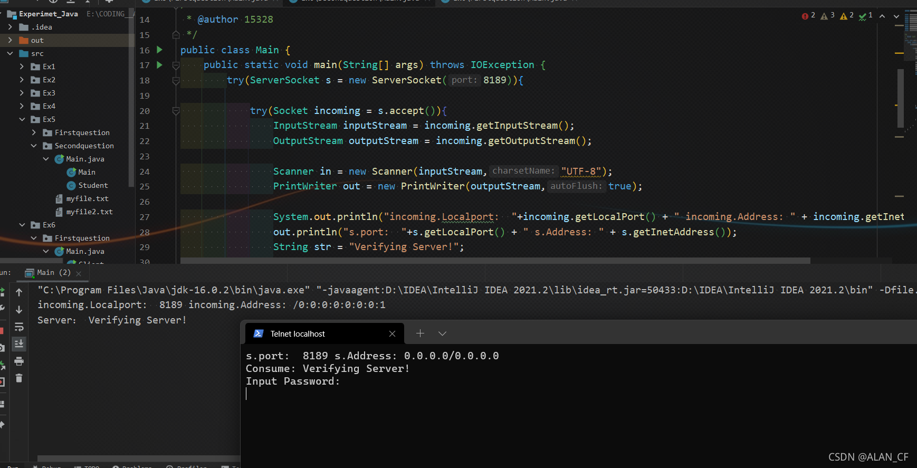Fold the ServerSocket try block at line 18
Image resolution: width=917 pixels, height=468 pixels.
click(176, 81)
